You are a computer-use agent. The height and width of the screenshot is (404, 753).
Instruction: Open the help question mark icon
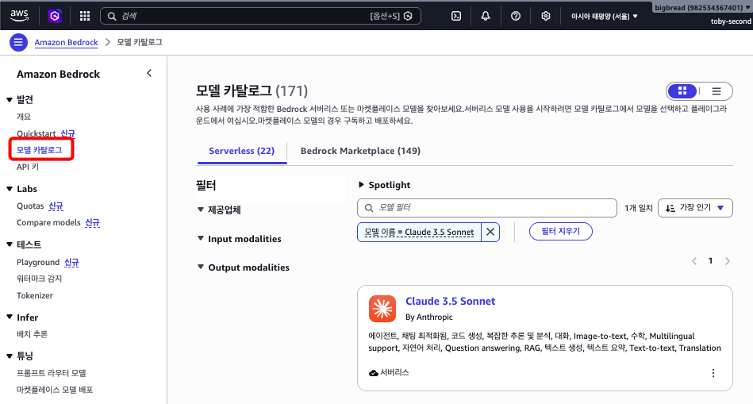click(516, 16)
